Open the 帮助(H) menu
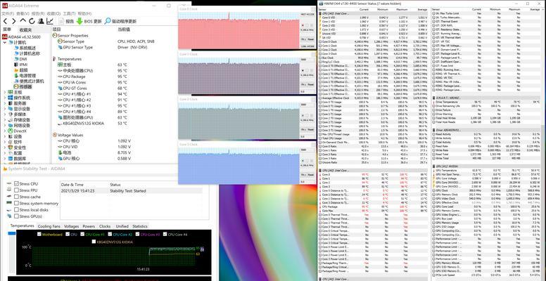This screenshot has width=546, height=281. pyautogui.click(x=84, y=13)
